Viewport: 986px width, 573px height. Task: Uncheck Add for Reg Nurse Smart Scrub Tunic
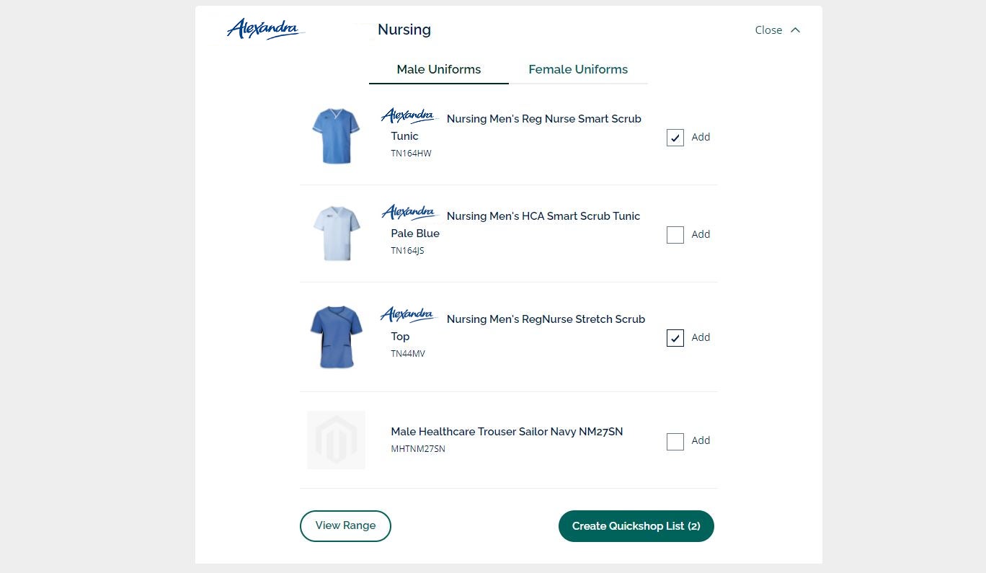(x=675, y=138)
